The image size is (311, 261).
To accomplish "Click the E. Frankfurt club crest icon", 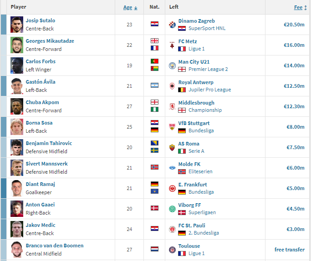I will click(172, 188).
